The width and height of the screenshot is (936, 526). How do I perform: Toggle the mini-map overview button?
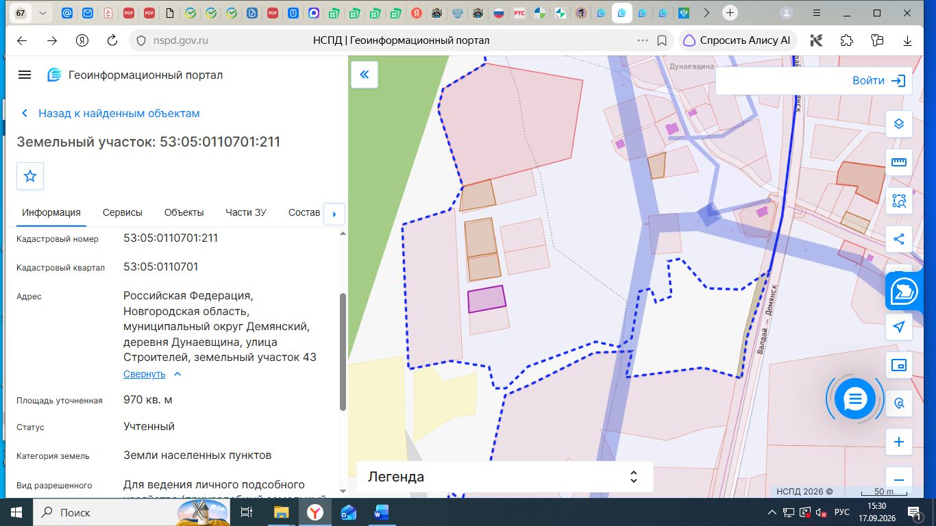[x=899, y=366]
